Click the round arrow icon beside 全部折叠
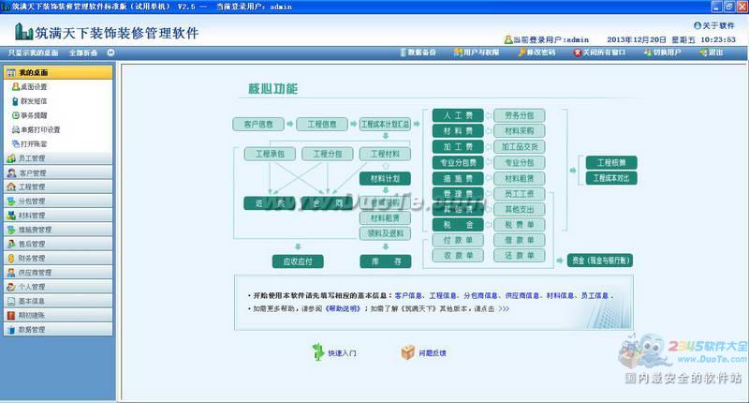 [110, 52]
